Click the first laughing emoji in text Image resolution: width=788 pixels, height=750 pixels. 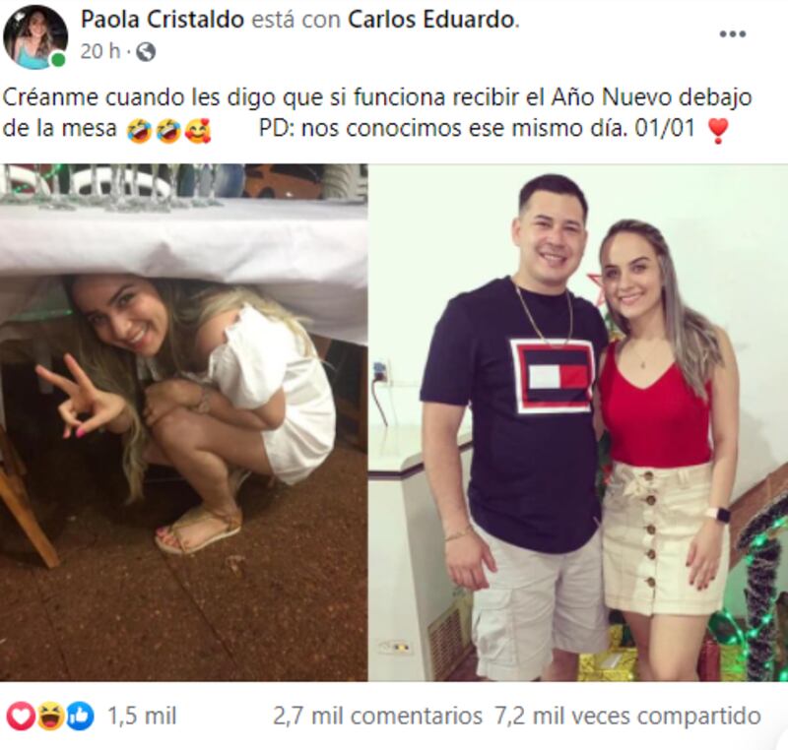click(x=139, y=131)
